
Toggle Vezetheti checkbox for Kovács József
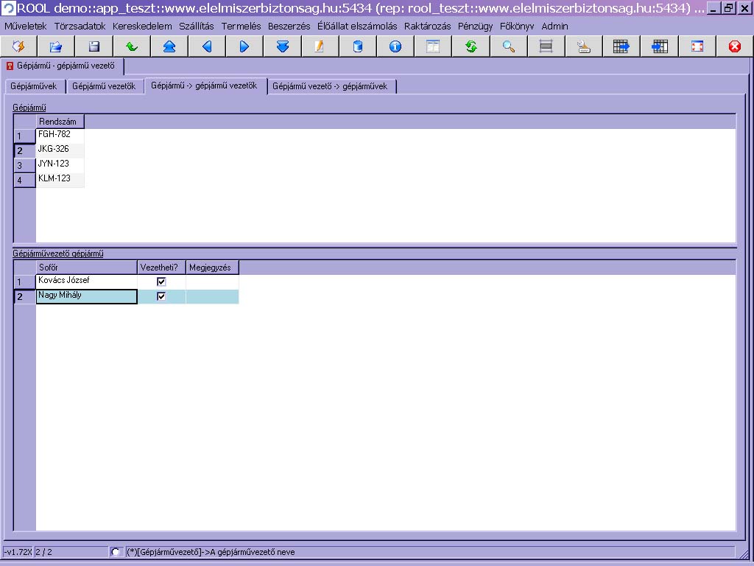pos(161,282)
